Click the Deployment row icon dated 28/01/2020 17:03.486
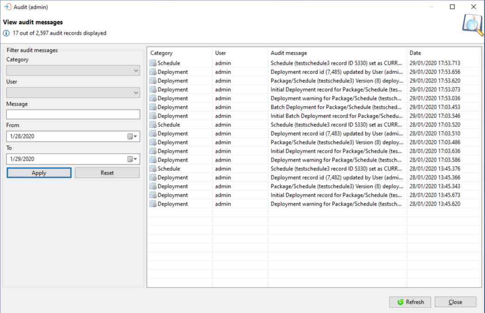 point(153,142)
